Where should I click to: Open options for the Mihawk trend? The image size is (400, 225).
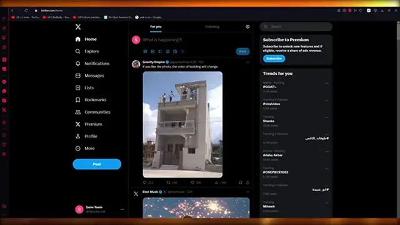pos(327,202)
